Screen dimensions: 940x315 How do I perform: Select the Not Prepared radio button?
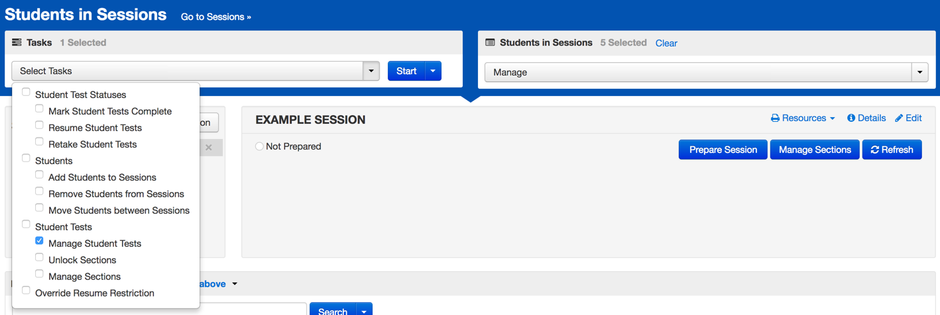click(259, 146)
